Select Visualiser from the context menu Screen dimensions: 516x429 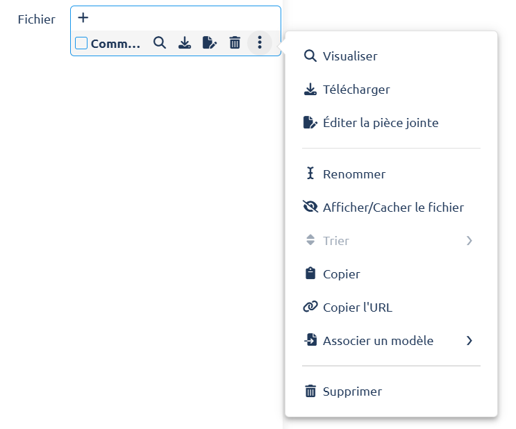coord(349,56)
